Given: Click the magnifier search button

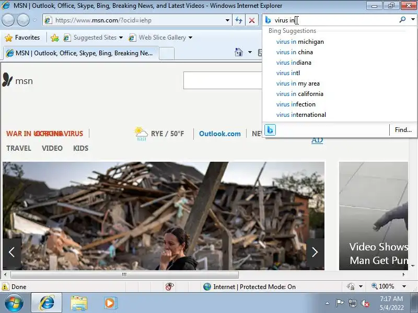Looking at the screenshot, I should tap(402, 19).
